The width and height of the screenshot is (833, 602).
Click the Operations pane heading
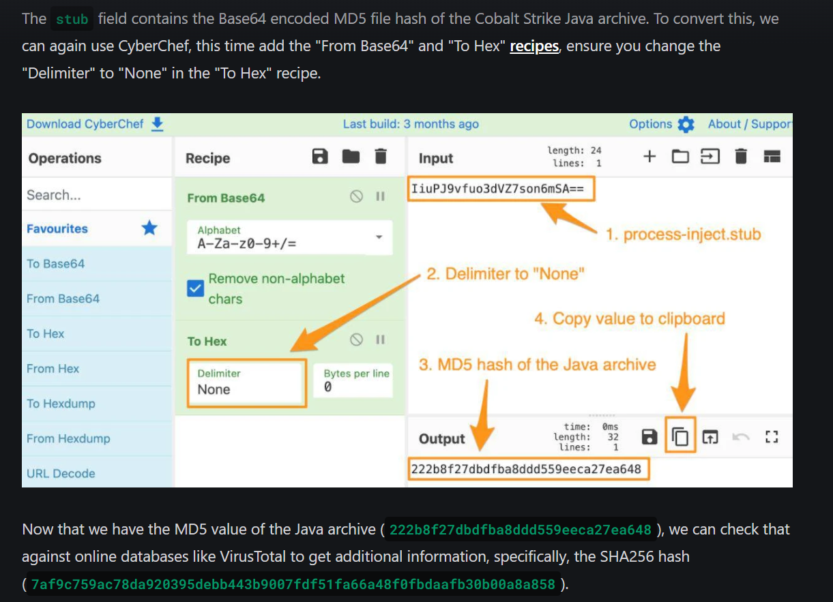coord(65,158)
